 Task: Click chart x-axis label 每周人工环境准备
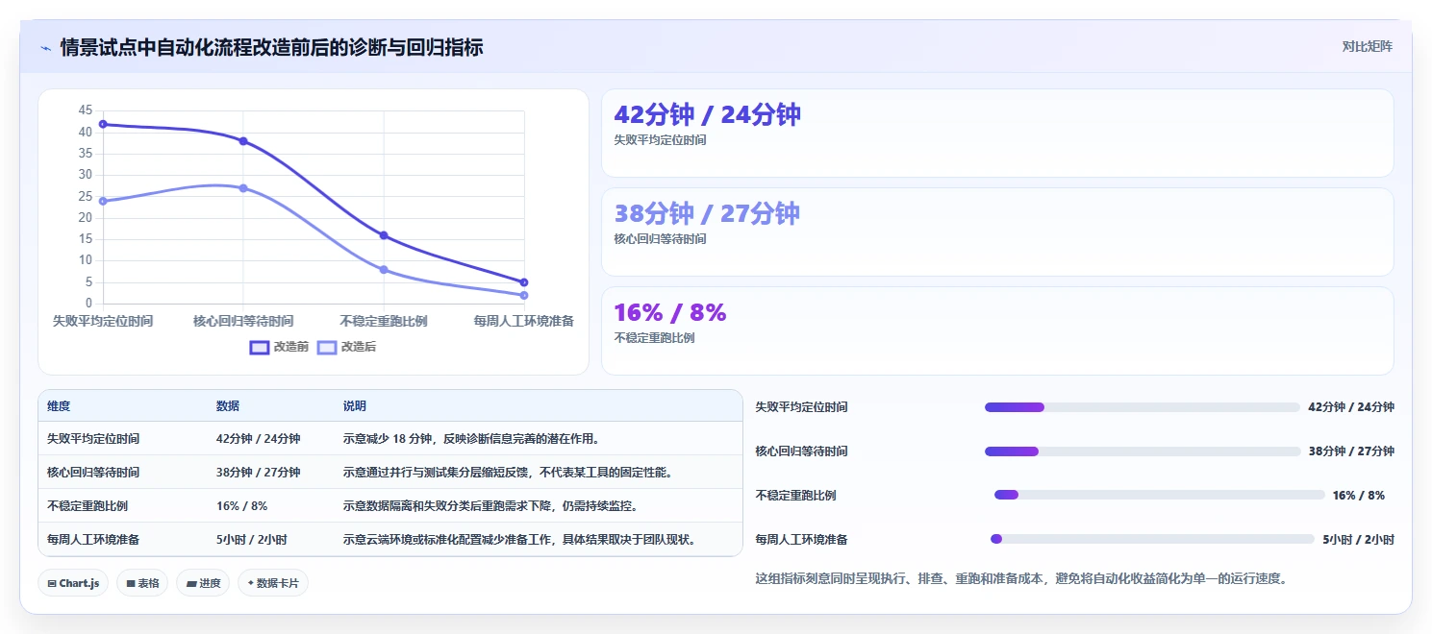(523, 321)
